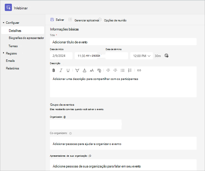Toggle bold formatting in description toolbar
This screenshot has height=171, width=205.
[x=54, y=70]
